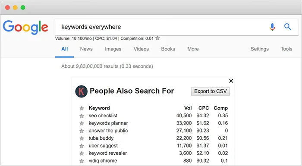Click the Export to CSV button

pyautogui.click(x=211, y=91)
